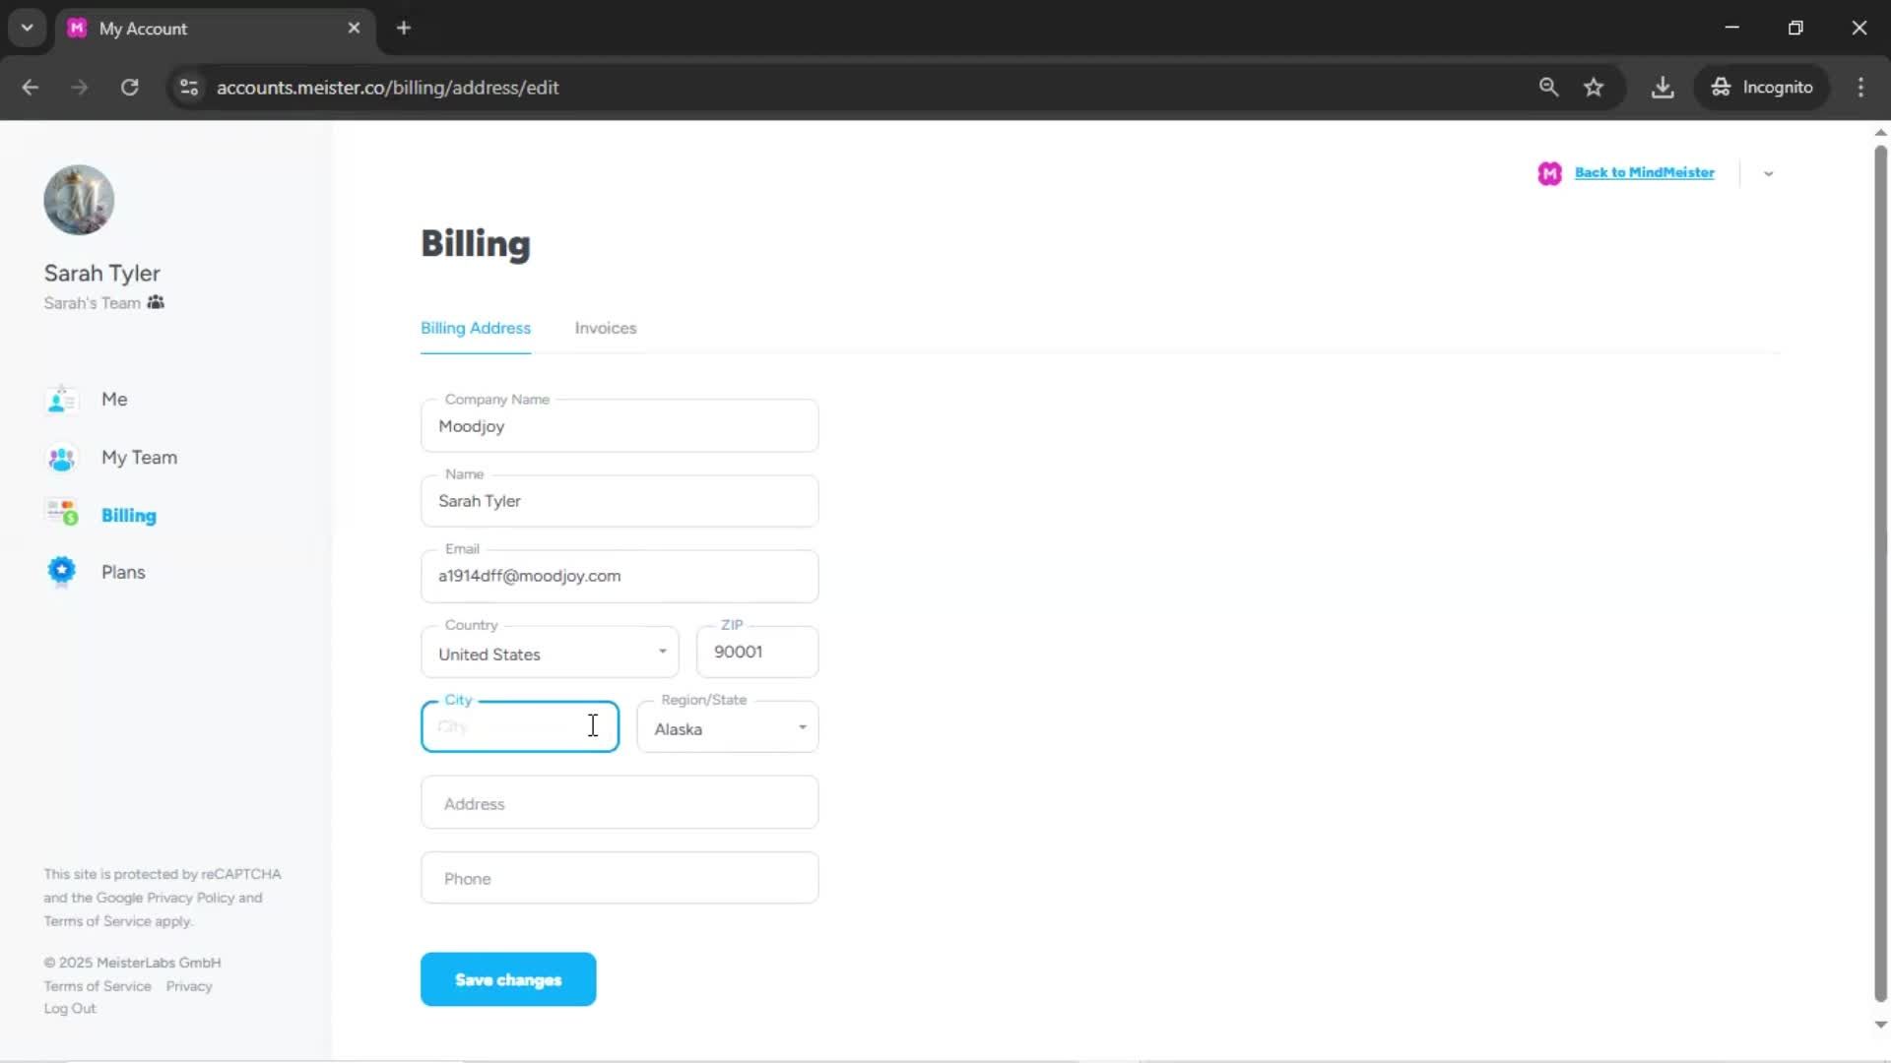The height and width of the screenshot is (1063, 1891).
Task: Open the Me section in sidebar
Action: [x=114, y=400]
